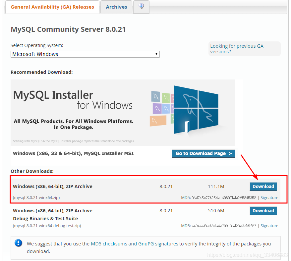Click the Windows dolphin logo in banner
The width and height of the screenshot is (291, 261).
[196, 110]
